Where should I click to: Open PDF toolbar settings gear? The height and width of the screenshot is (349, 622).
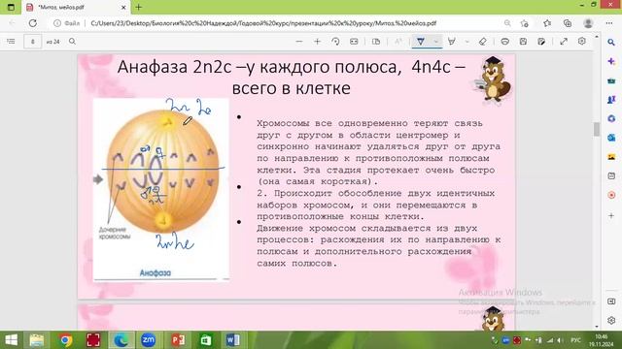coord(582,41)
